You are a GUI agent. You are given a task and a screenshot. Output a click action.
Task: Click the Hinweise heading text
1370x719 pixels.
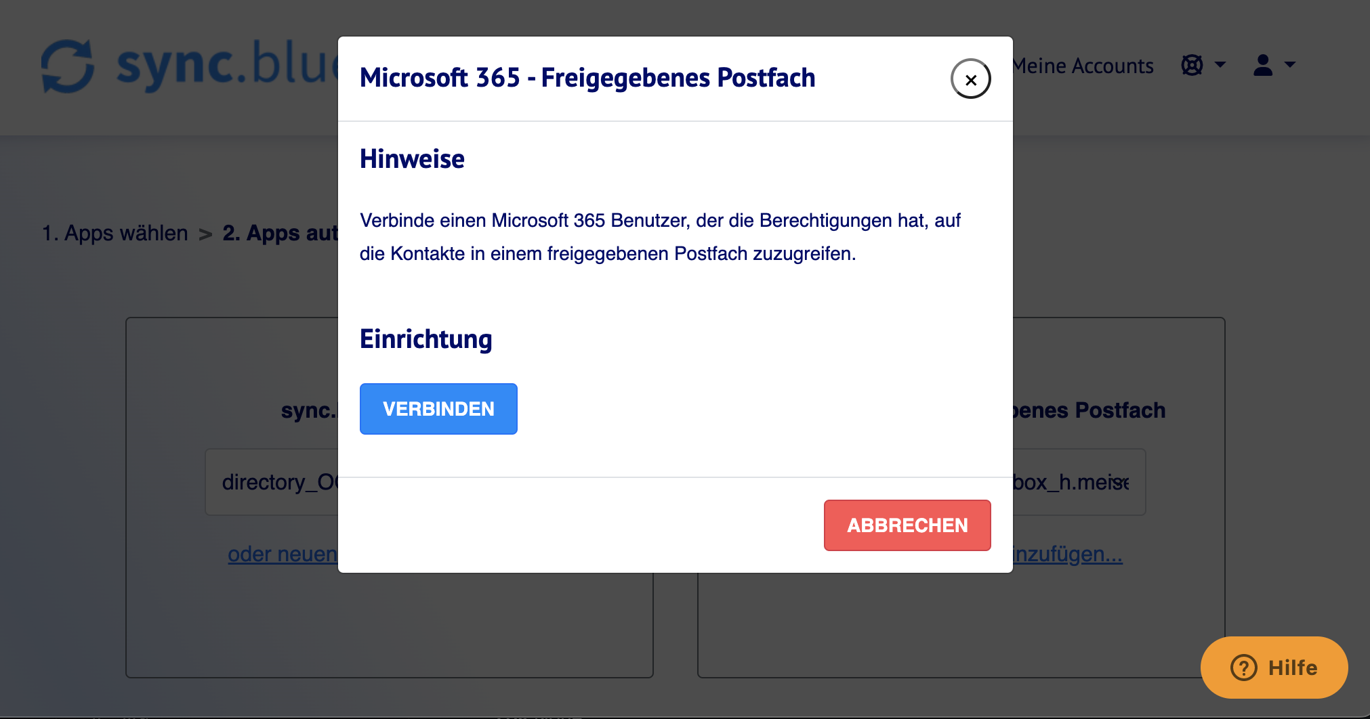412,159
